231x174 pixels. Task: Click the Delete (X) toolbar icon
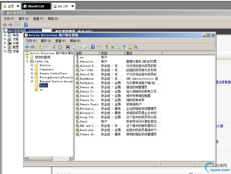(x=68, y=47)
